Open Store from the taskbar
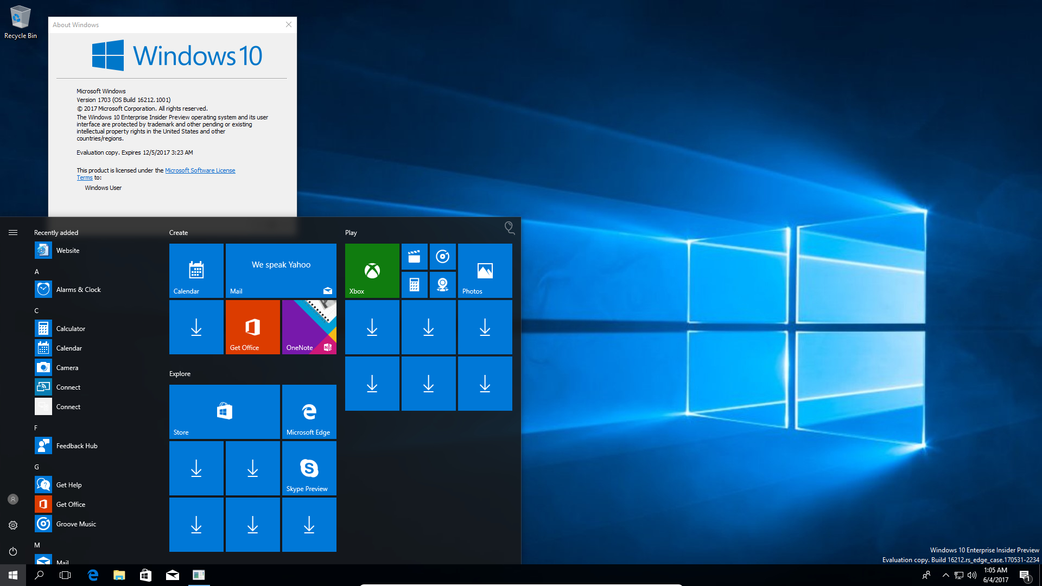 pyautogui.click(x=145, y=575)
